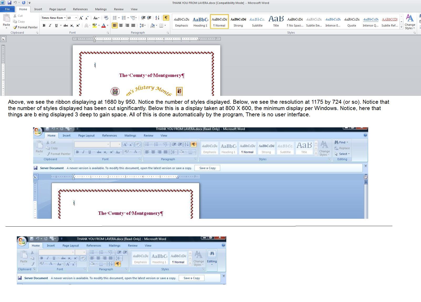The height and width of the screenshot is (302, 421).
Task: Toggle Bold in the top window ribbon
Action: tap(44, 25)
